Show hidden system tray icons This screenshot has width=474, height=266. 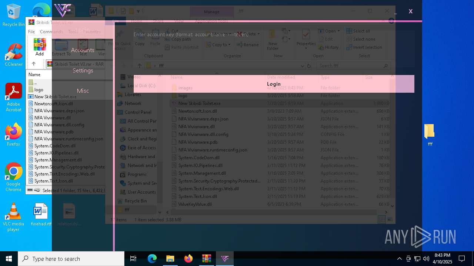399,259
